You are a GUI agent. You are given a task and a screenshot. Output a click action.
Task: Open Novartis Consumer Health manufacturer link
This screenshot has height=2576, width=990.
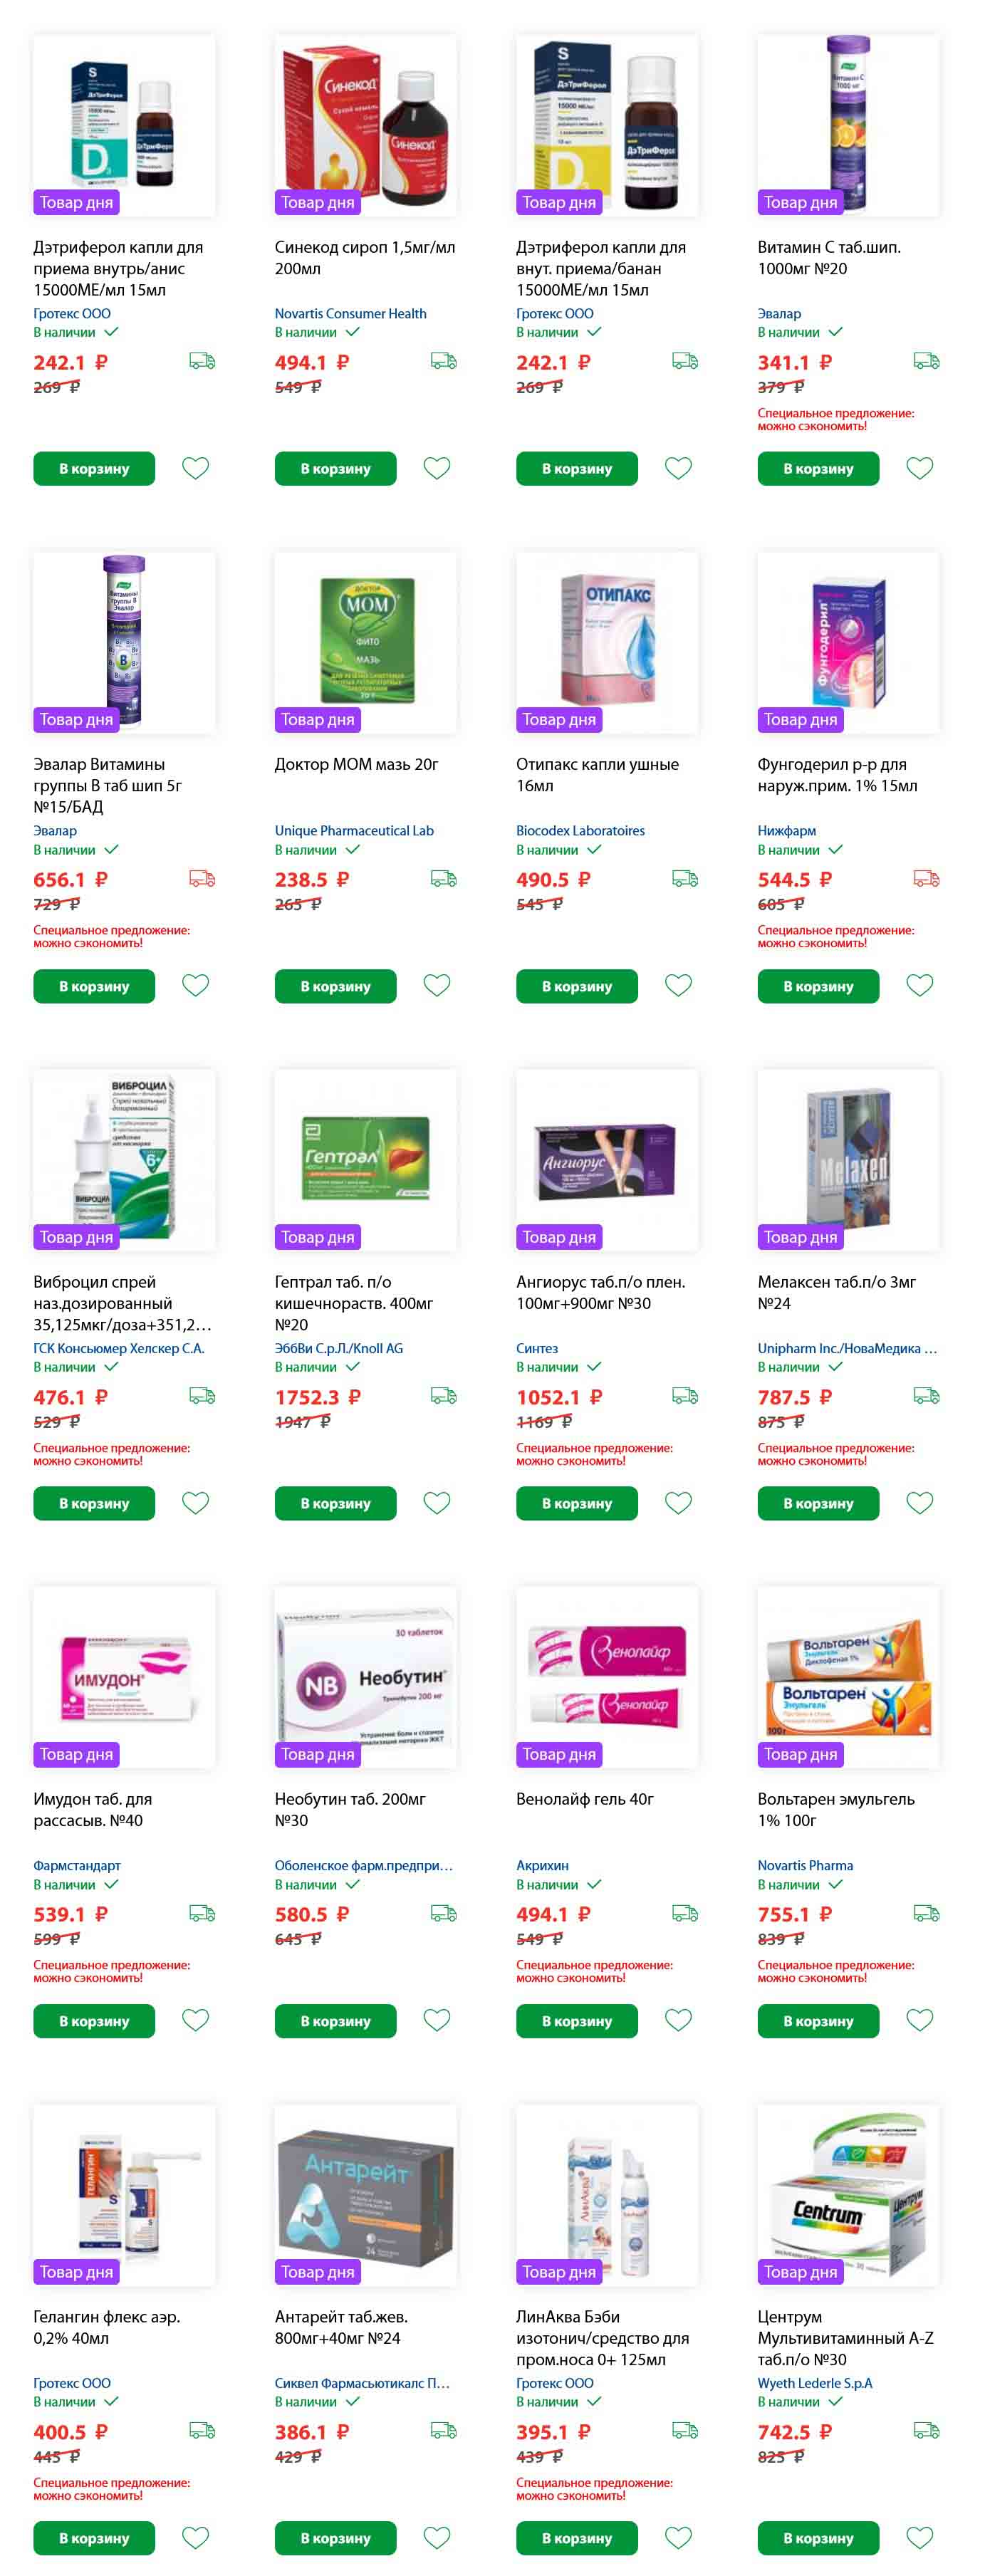[x=351, y=313]
